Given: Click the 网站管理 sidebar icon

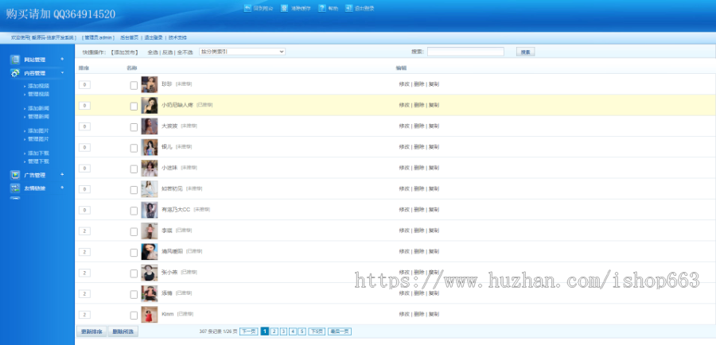Looking at the screenshot, I should tap(15, 60).
